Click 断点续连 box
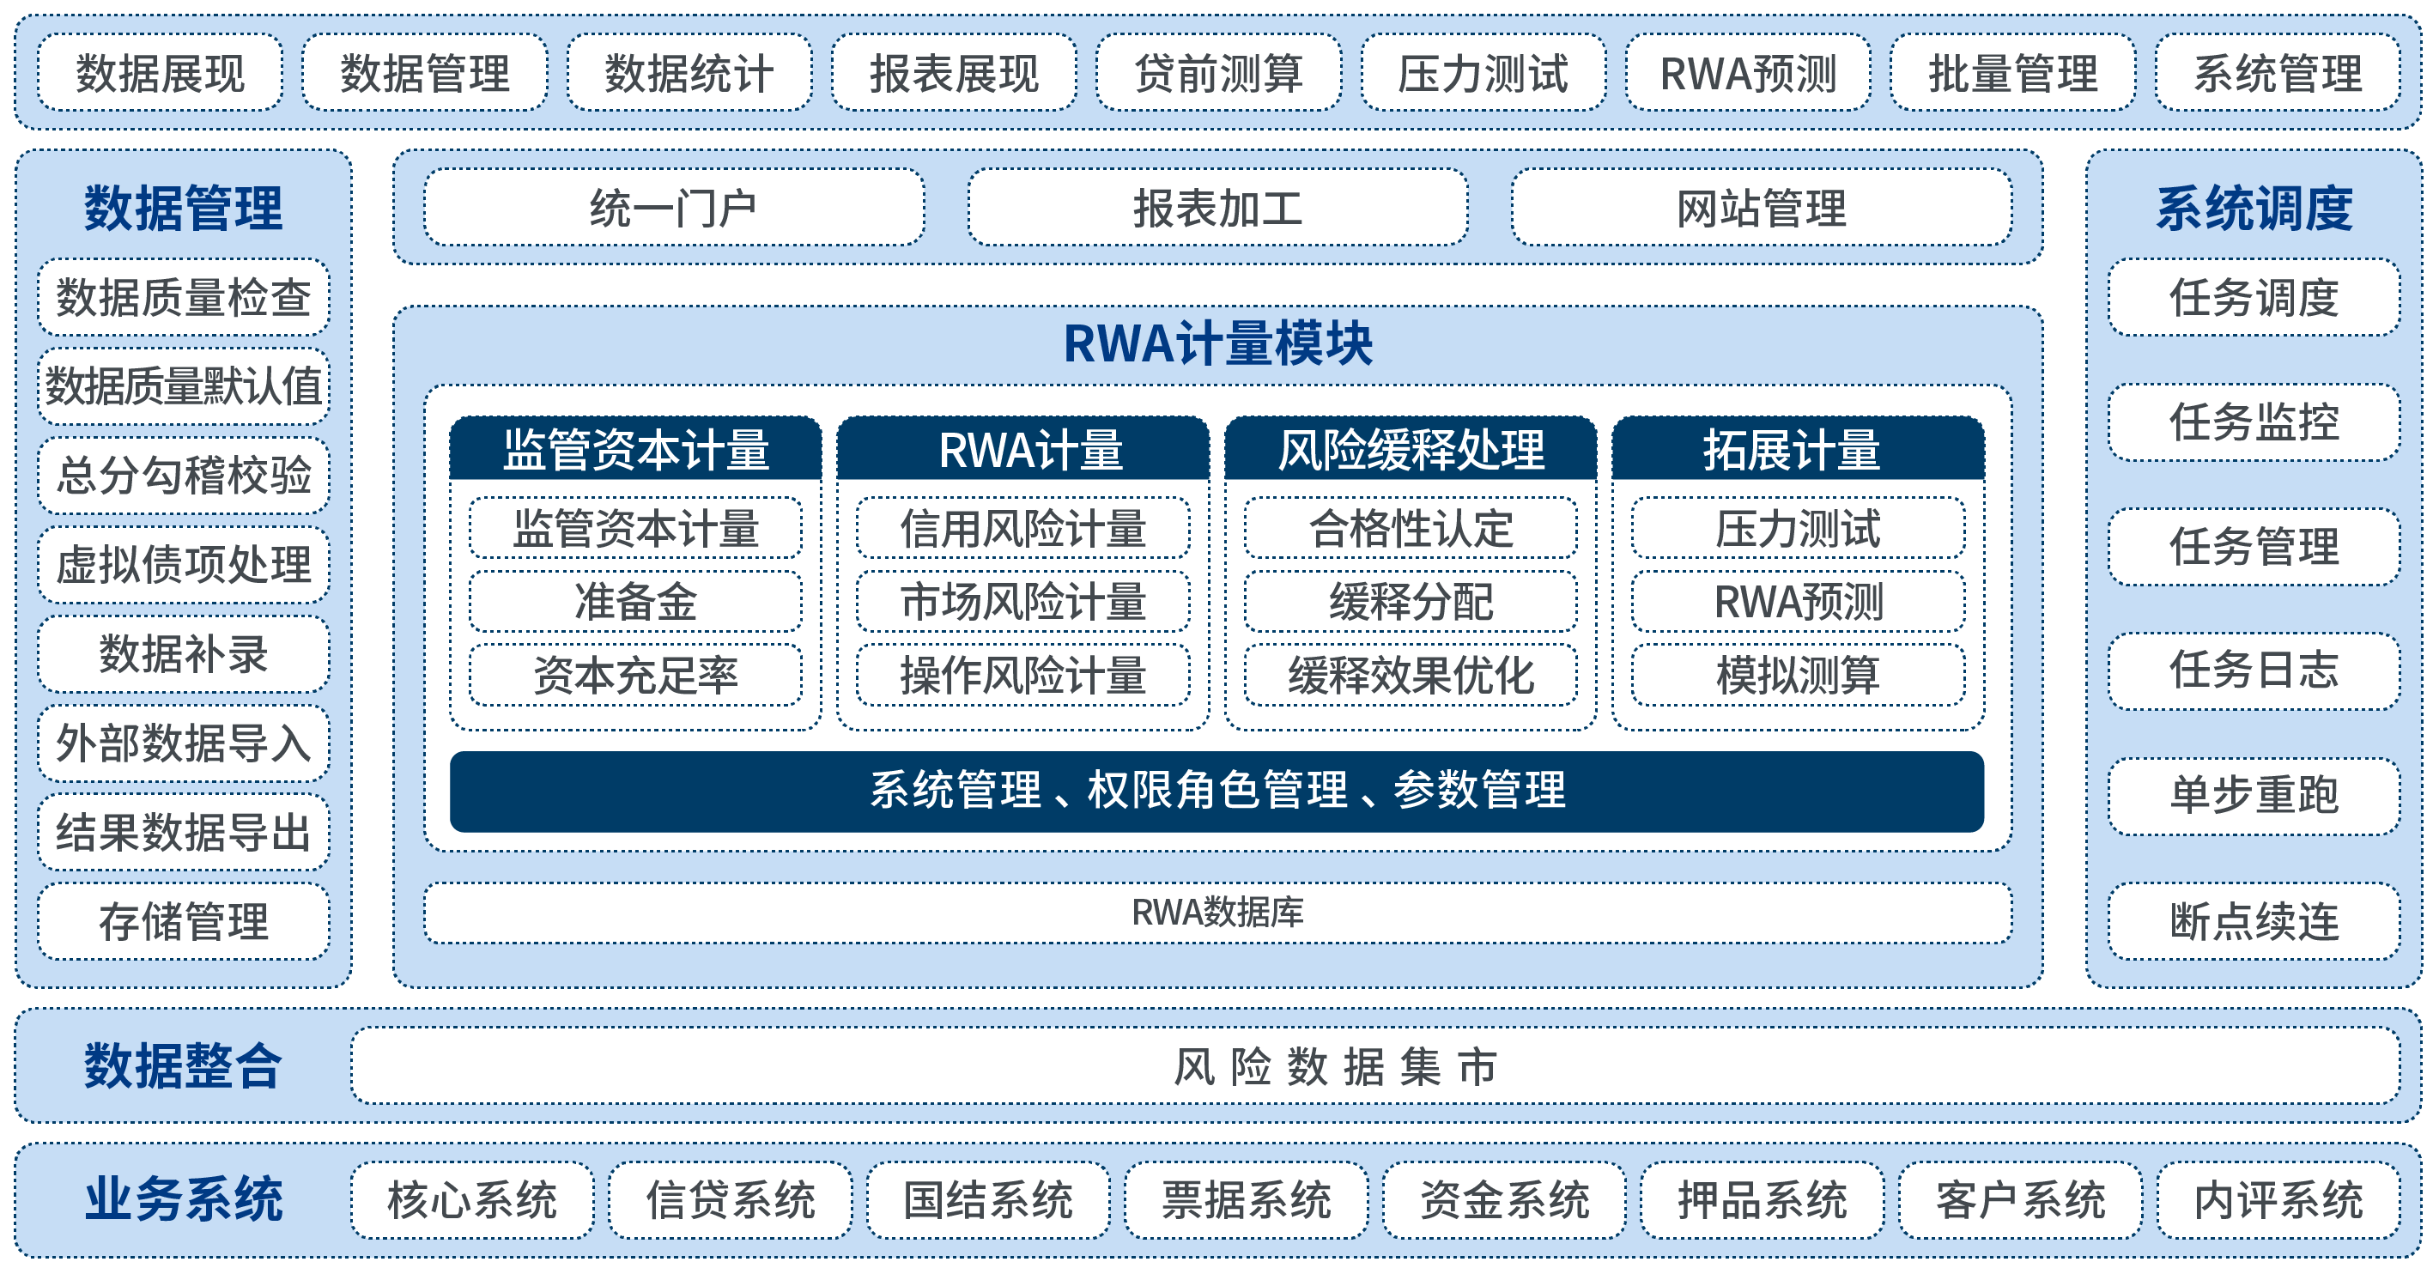2433x1274 pixels. pyautogui.click(x=2254, y=922)
